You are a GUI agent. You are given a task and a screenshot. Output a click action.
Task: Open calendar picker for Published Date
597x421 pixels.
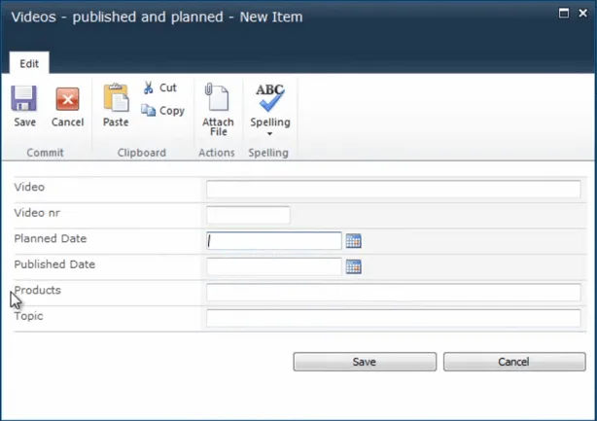point(354,266)
